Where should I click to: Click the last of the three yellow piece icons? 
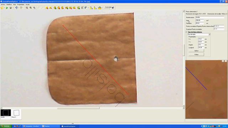(x=62, y=8)
